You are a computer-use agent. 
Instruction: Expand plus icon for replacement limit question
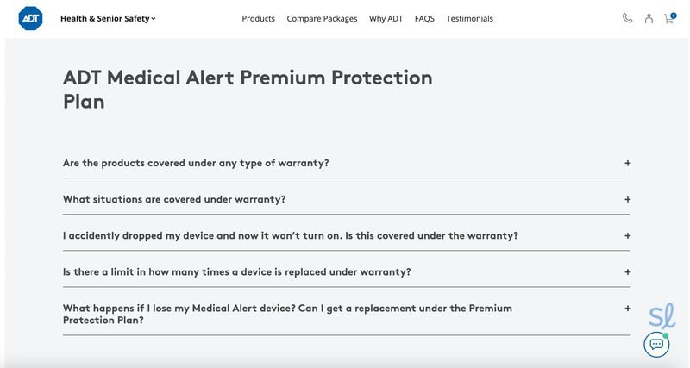tap(628, 271)
